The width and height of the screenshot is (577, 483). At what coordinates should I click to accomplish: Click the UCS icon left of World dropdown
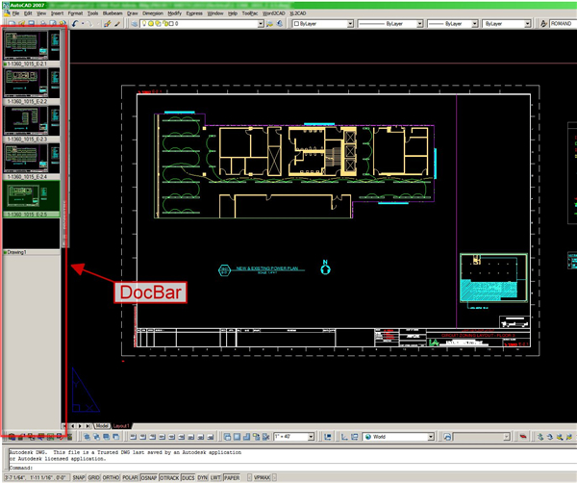click(x=354, y=437)
